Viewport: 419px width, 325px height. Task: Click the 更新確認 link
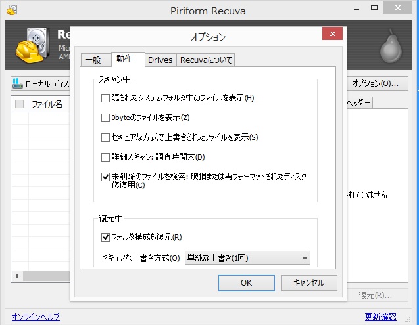380,316
